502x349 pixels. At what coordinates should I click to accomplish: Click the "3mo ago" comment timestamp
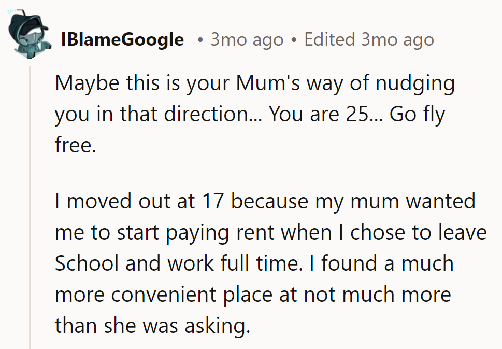pyautogui.click(x=247, y=40)
